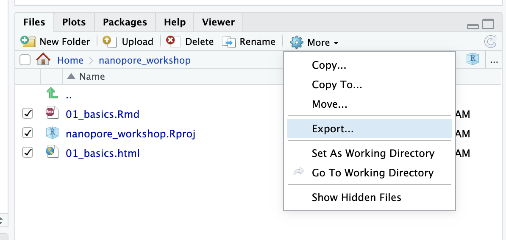This screenshot has width=506, height=240.
Task: Uncheck the nanopore_workshop.Rproj checkbox
Action: [28, 133]
